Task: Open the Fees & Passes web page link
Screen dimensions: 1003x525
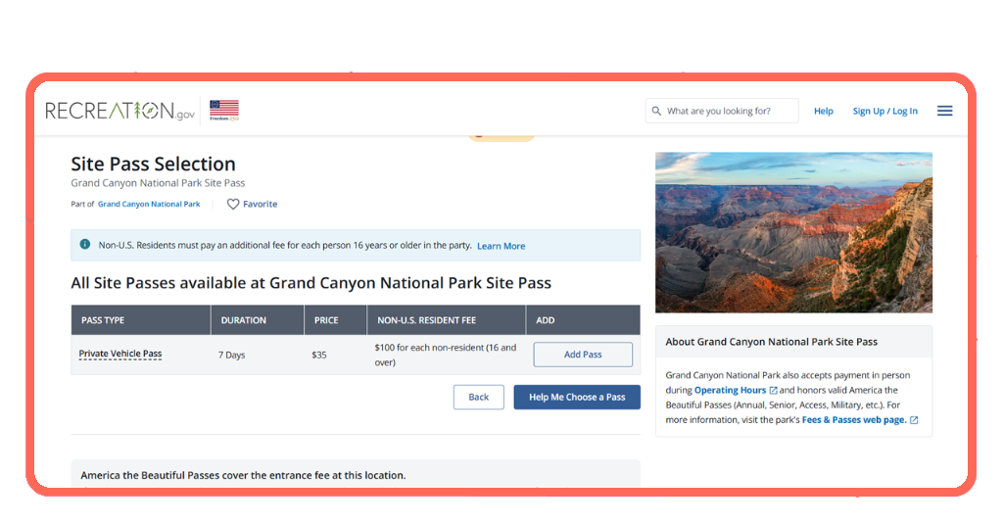Action: 854,420
